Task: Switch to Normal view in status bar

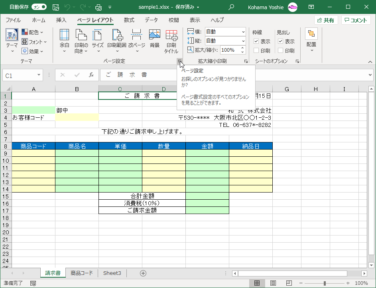Action: (257, 283)
